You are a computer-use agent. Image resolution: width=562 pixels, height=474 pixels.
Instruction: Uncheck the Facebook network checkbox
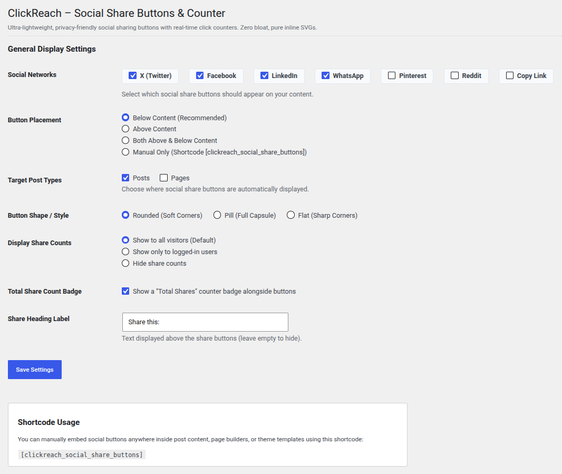coord(200,75)
